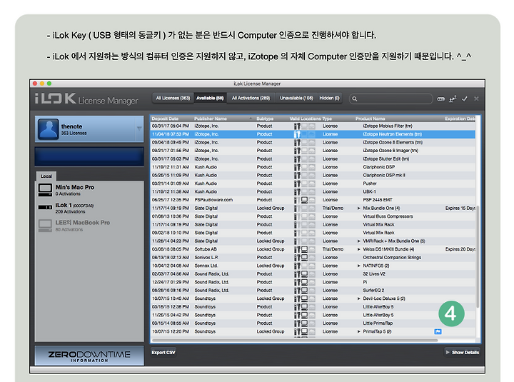Click the Show Details button
This screenshot has width=514, height=382.
click(x=463, y=353)
